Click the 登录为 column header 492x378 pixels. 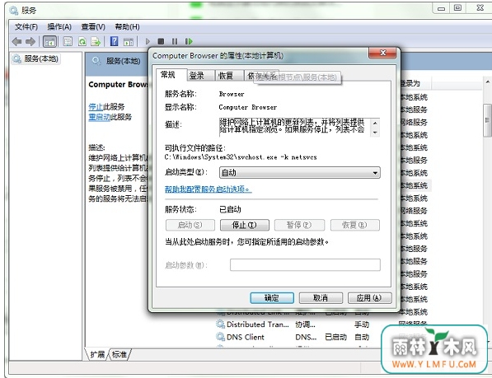(x=415, y=83)
